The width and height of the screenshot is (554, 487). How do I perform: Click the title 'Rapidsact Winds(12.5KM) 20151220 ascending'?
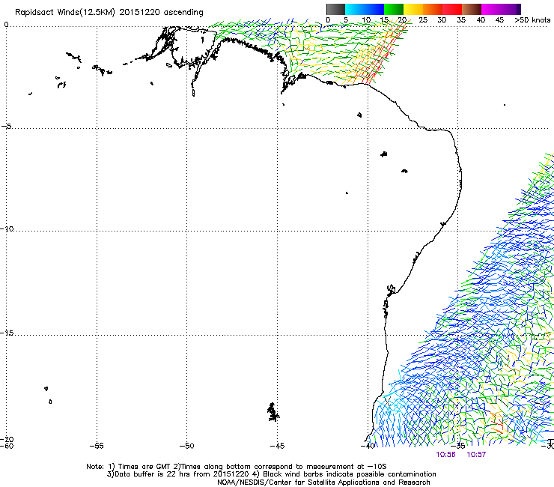tap(109, 13)
